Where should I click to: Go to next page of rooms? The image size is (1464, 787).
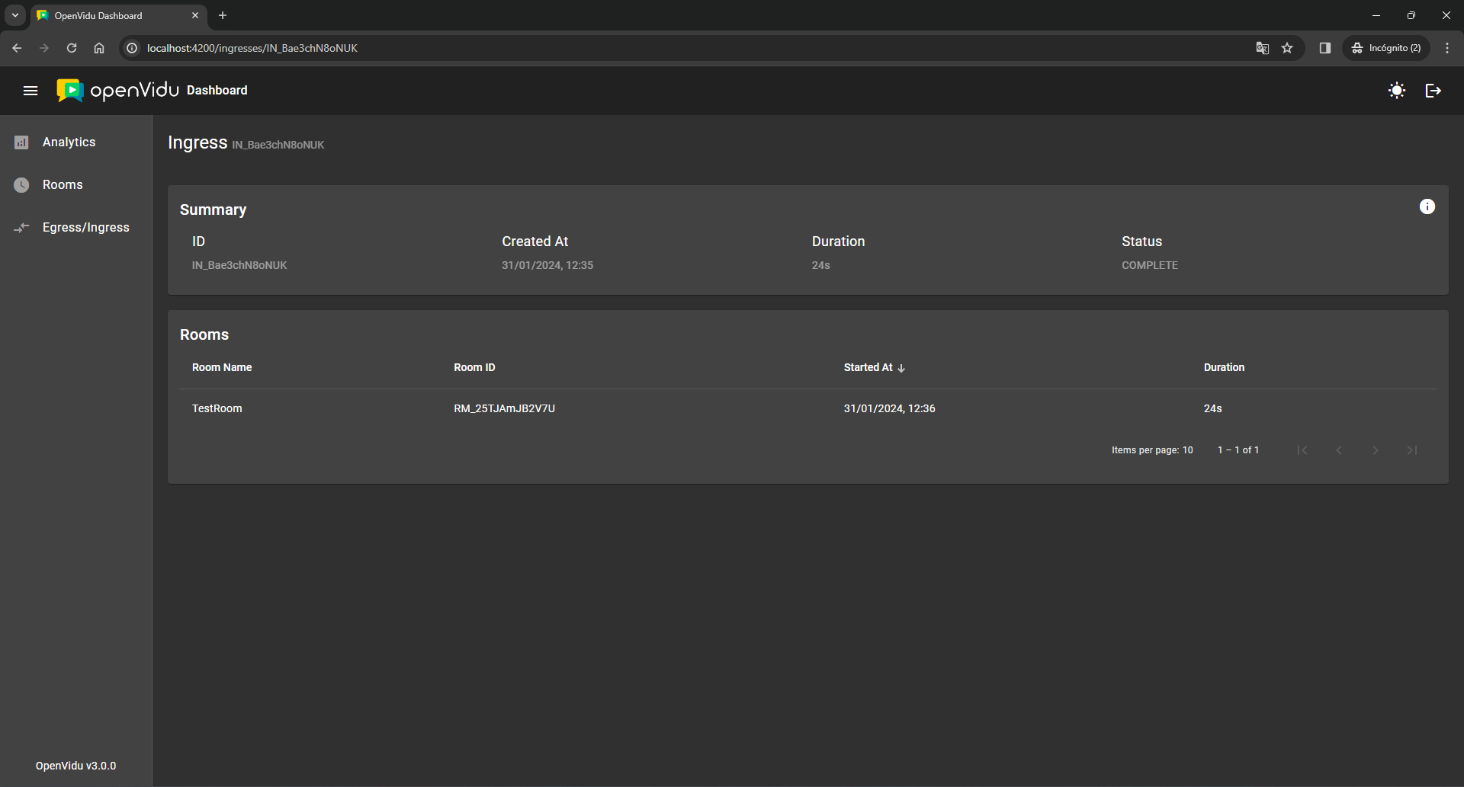1375,450
